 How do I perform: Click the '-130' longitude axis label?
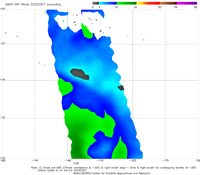click(132, 160)
